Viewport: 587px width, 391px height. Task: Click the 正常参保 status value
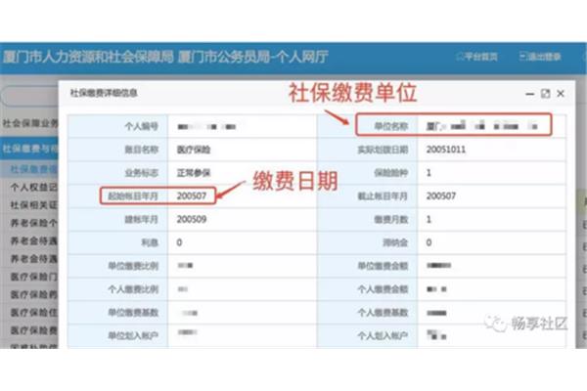(194, 173)
